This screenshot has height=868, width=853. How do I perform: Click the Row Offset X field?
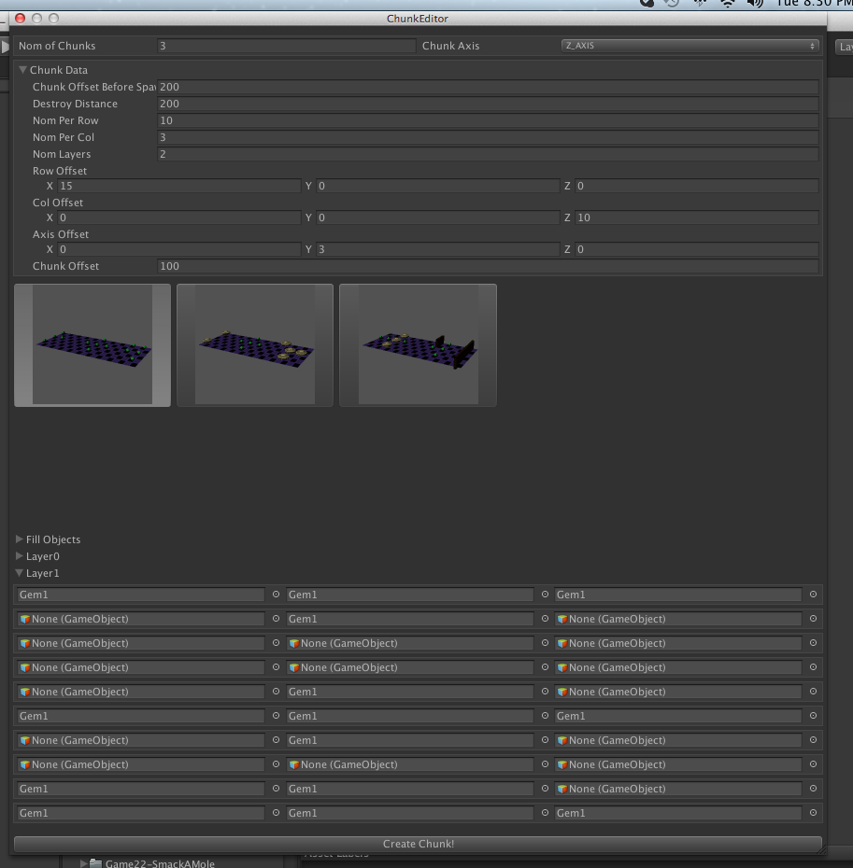pyautogui.click(x=179, y=186)
